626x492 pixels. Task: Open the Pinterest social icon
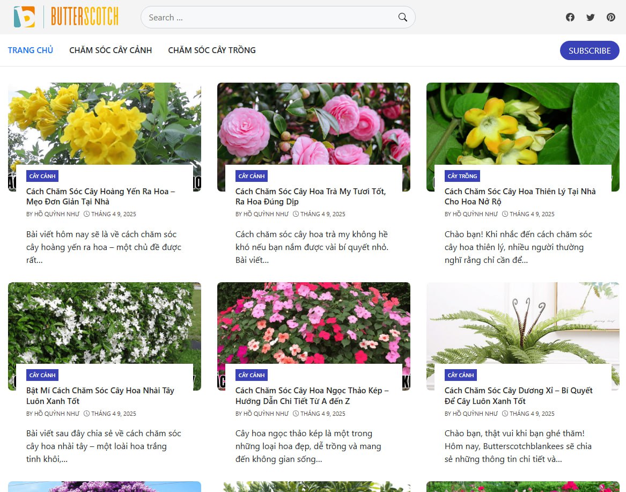[610, 17]
